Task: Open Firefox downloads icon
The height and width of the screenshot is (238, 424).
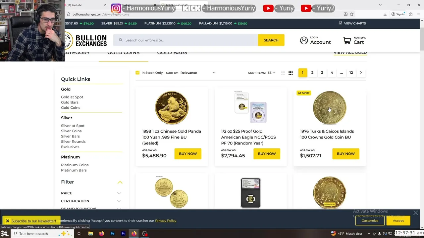Action: coord(385,14)
